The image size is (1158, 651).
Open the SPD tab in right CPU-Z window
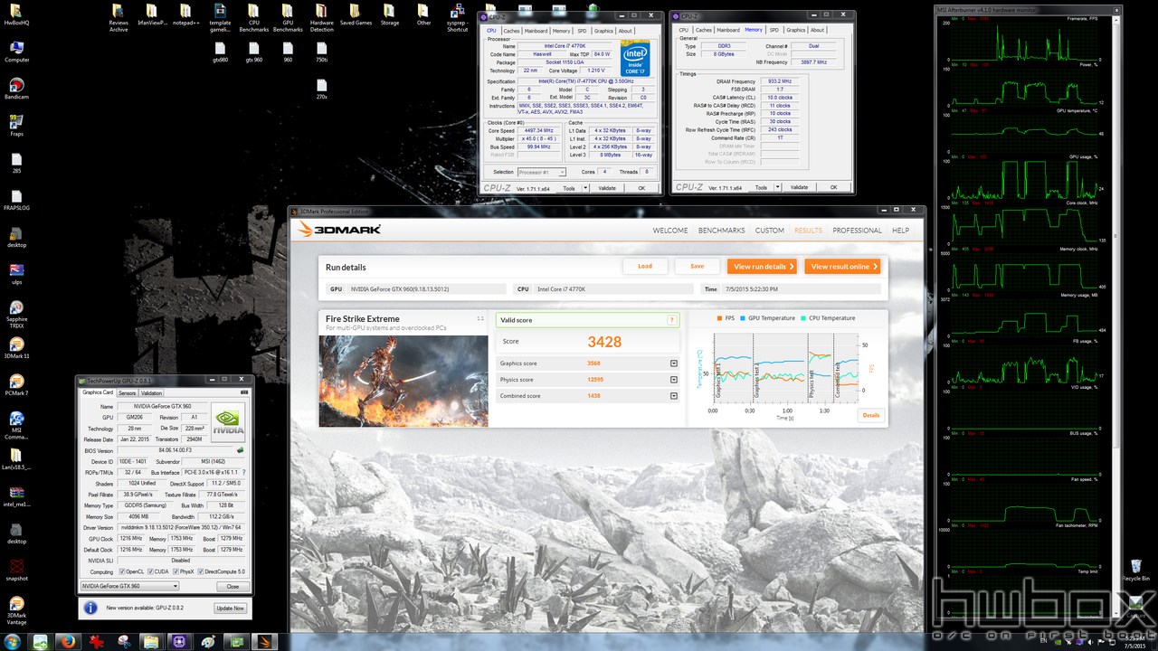click(774, 30)
